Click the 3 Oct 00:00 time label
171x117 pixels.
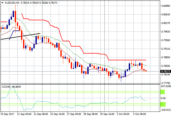pos(123,114)
